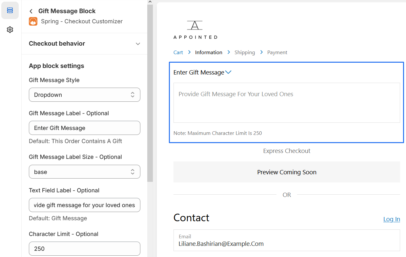Screen dimensions: 406x257
Task: Click the Appointed store logo
Action: (x=195, y=30)
